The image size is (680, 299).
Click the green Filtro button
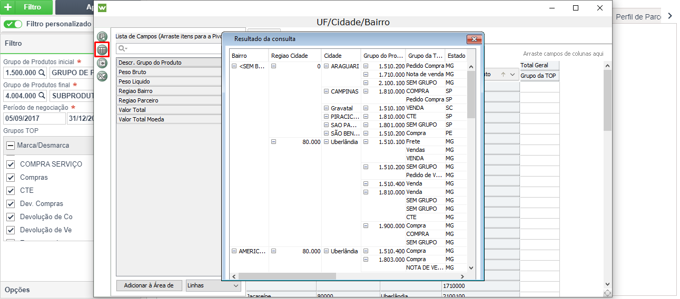click(x=26, y=7)
